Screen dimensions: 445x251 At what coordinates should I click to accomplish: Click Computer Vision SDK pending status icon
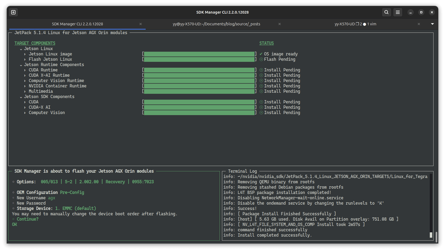tap(261, 112)
